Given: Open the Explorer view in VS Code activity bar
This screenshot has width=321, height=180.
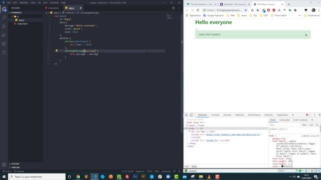Looking at the screenshot, I should [4, 9].
